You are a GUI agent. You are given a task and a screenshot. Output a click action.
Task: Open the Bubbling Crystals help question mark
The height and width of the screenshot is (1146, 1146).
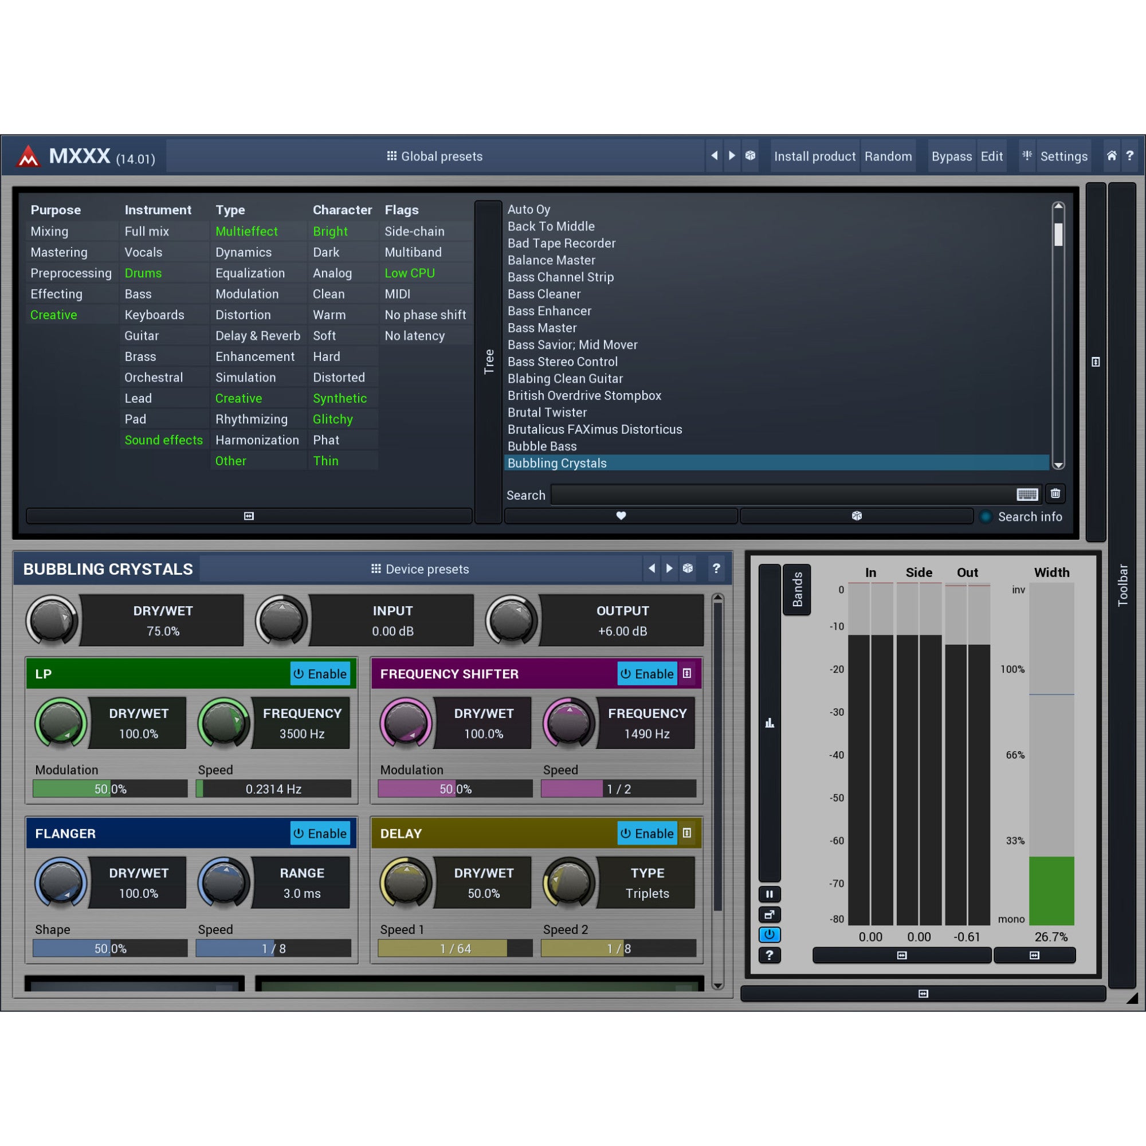(716, 568)
